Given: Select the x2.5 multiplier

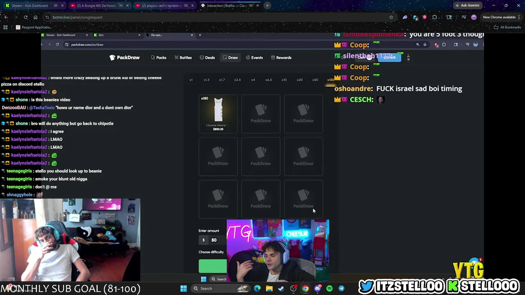Looking at the screenshot, I should [237, 80].
